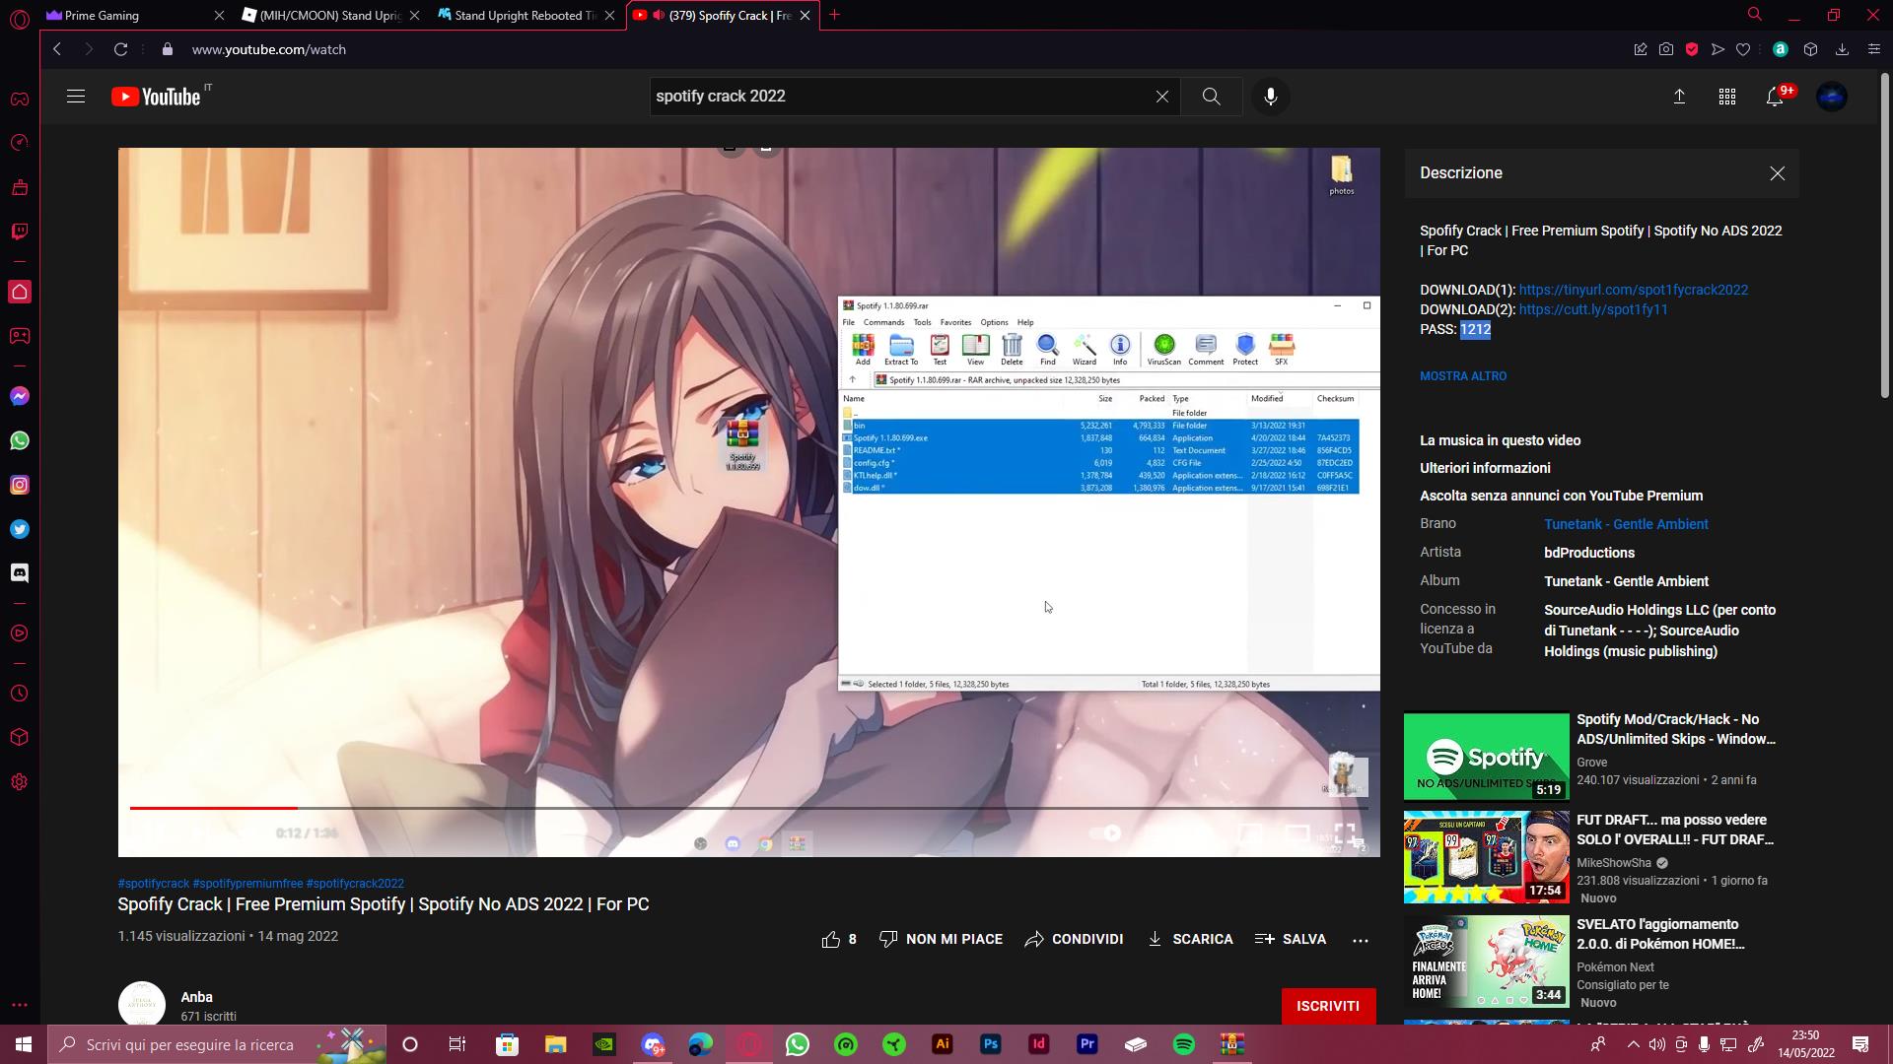Expand description with MOSTRA ALTRO
Image resolution: width=1893 pixels, height=1064 pixels.
(x=1463, y=376)
